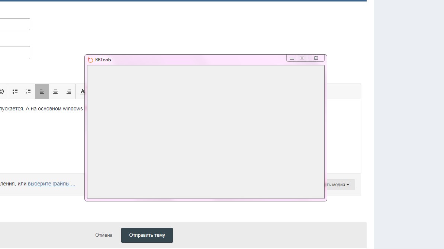Click the RBTools title bar text

[x=103, y=60]
